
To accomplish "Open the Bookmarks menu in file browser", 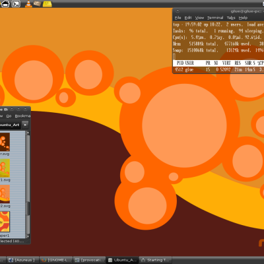I will (x=22, y=116).
